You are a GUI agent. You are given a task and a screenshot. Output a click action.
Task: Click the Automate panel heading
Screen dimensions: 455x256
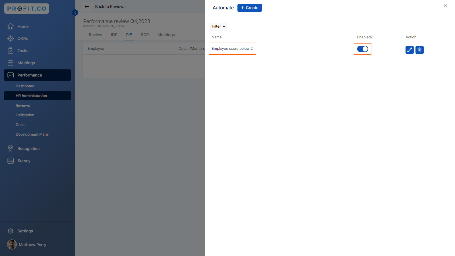pyautogui.click(x=223, y=8)
